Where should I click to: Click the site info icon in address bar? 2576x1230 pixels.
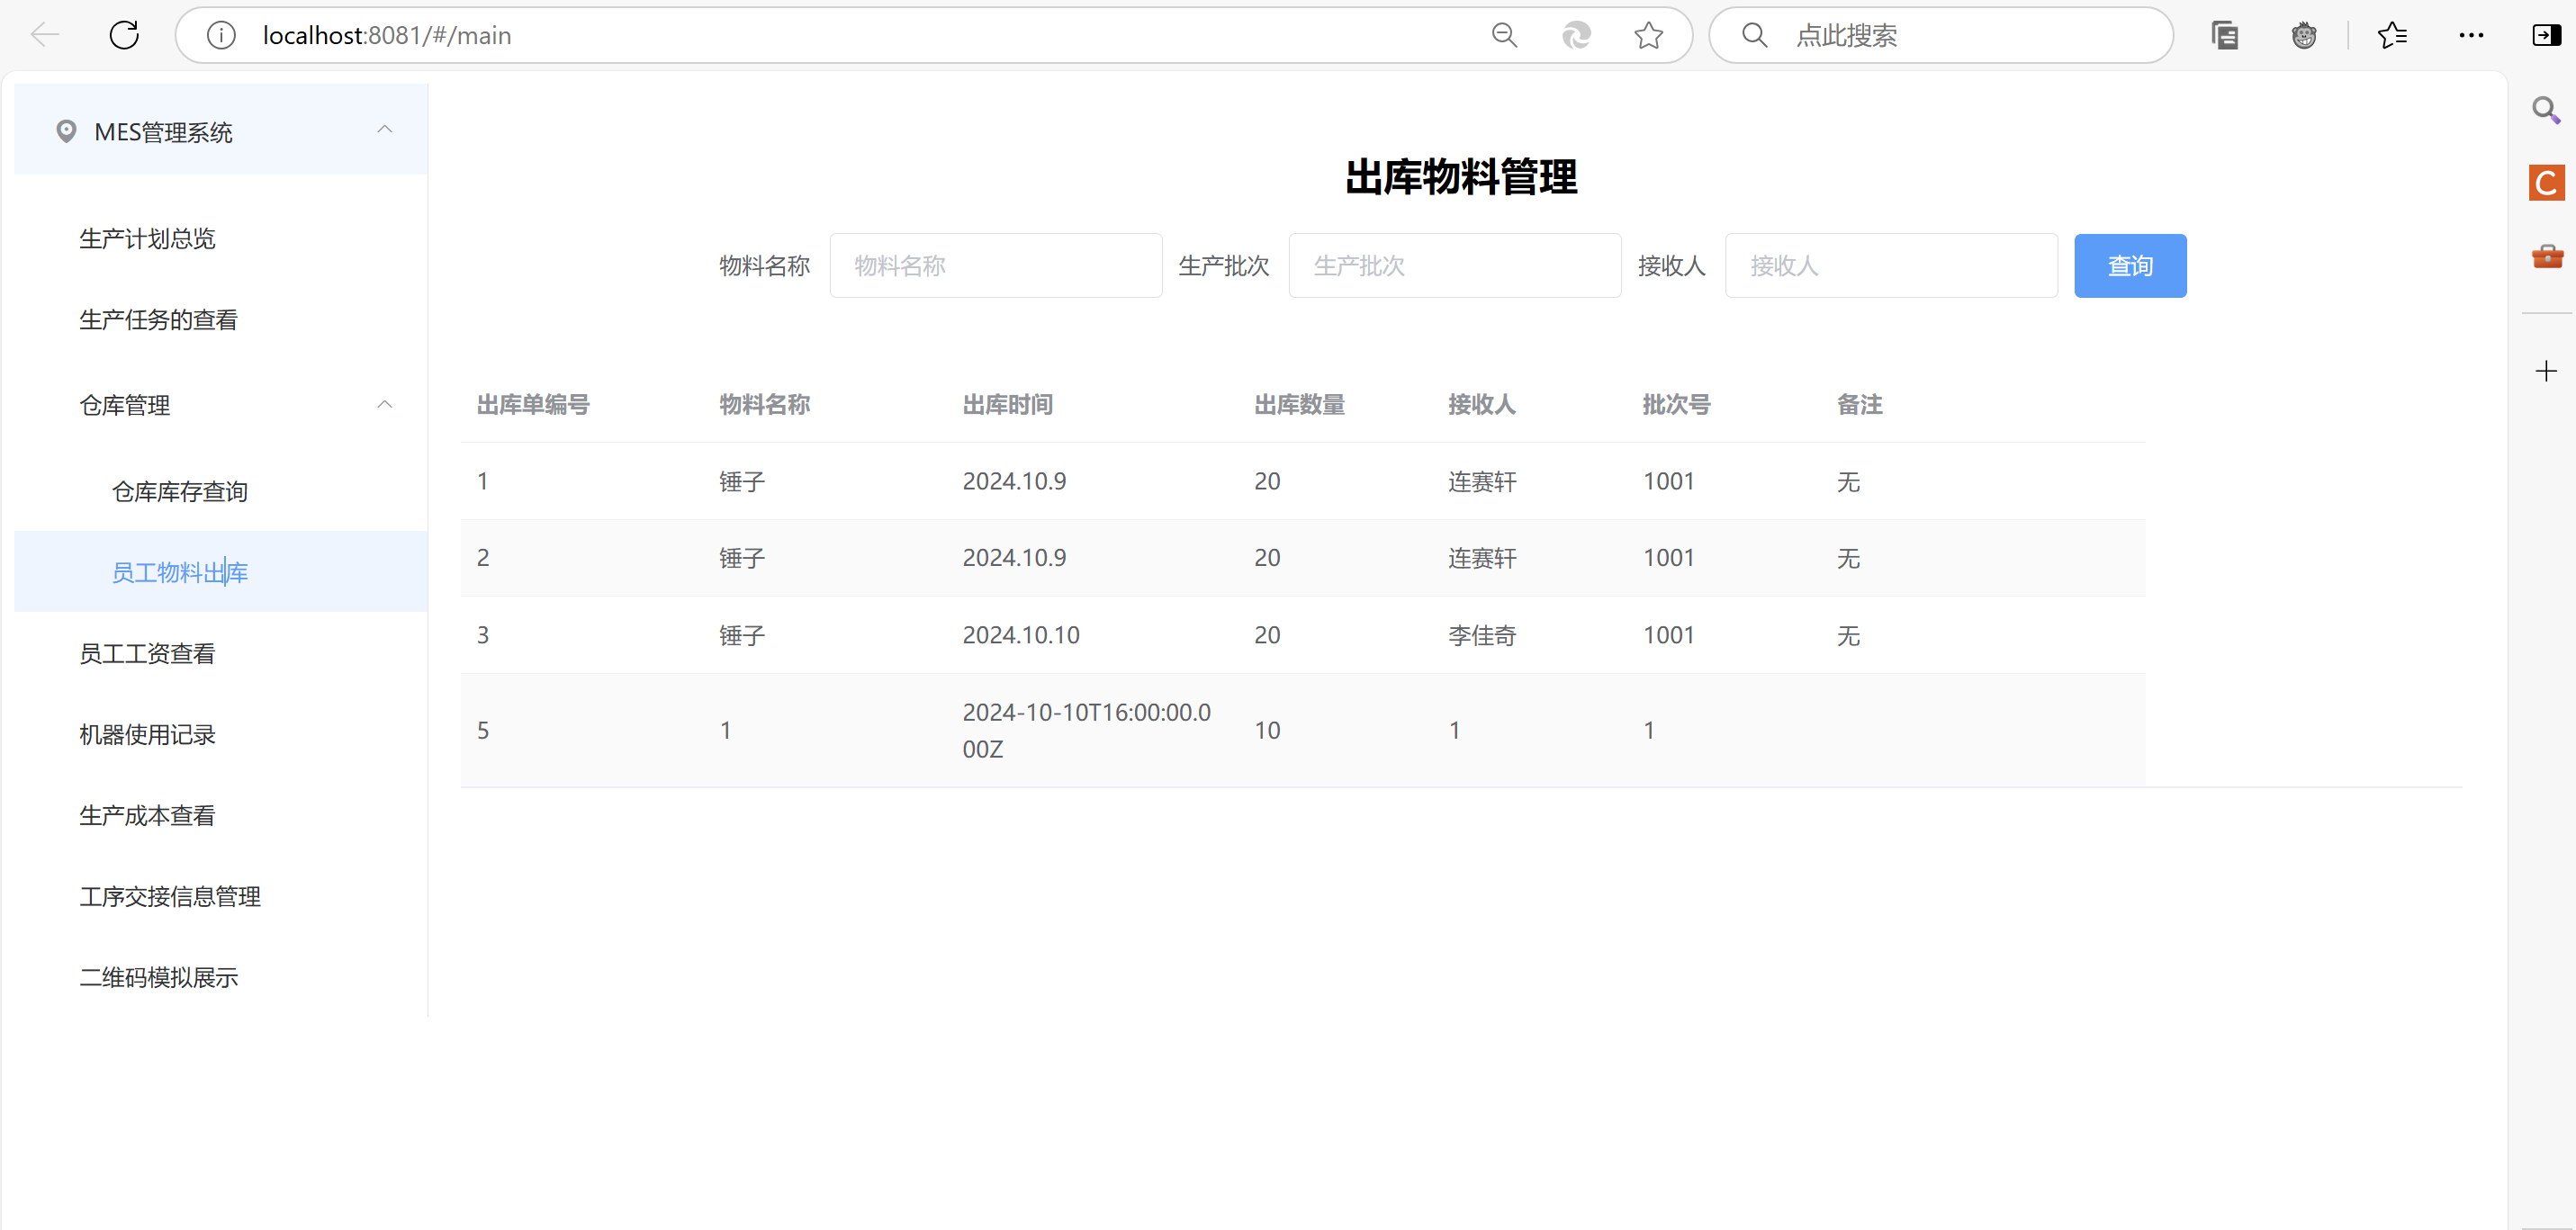(x=221, y=36)
